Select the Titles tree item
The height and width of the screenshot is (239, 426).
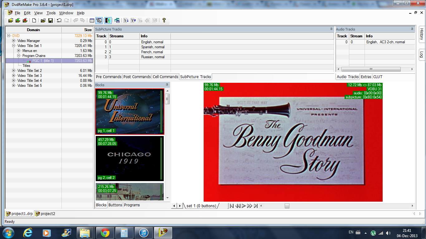[26, 66]
